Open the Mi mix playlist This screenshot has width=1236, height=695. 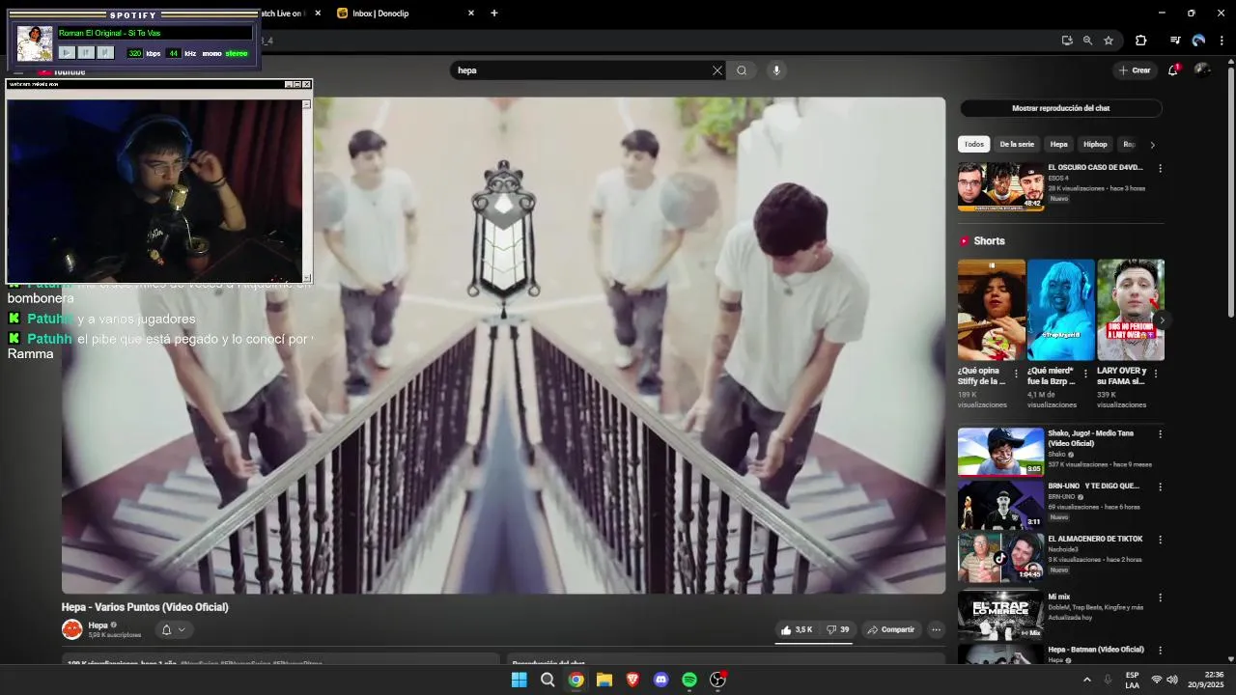[1000, 615]
